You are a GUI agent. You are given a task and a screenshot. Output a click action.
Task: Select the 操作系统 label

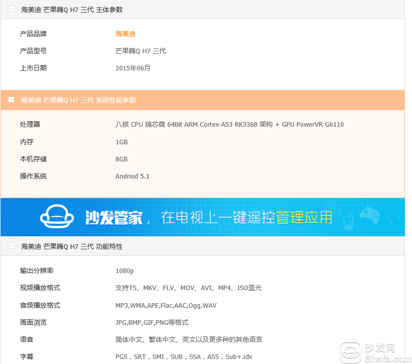pyautogui.click(x=33, y=176)
